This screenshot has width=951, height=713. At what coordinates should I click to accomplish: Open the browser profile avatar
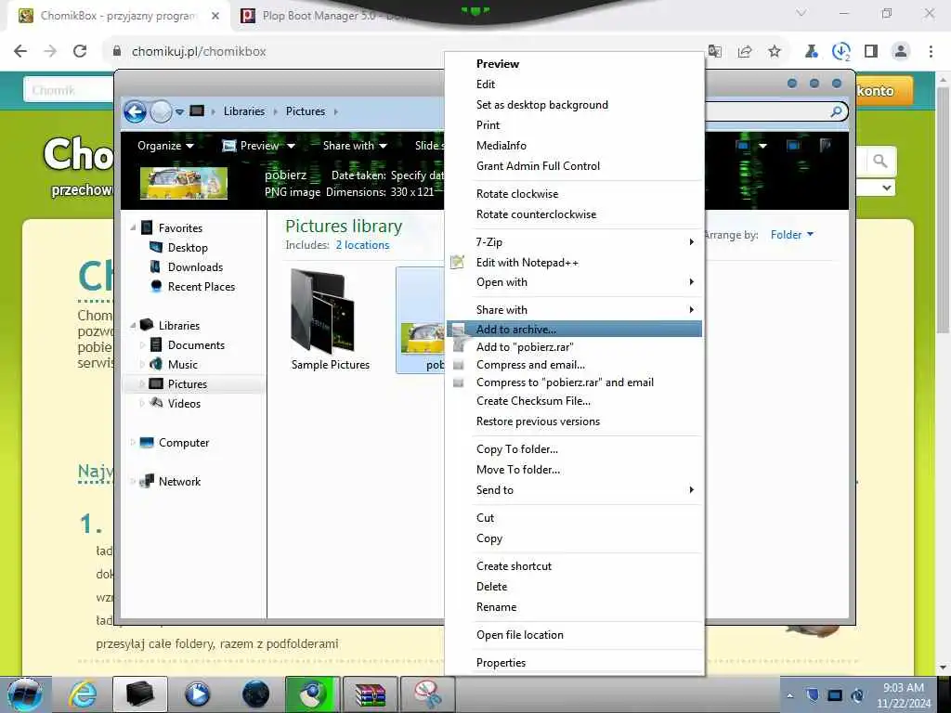click(x=901, y=52)
